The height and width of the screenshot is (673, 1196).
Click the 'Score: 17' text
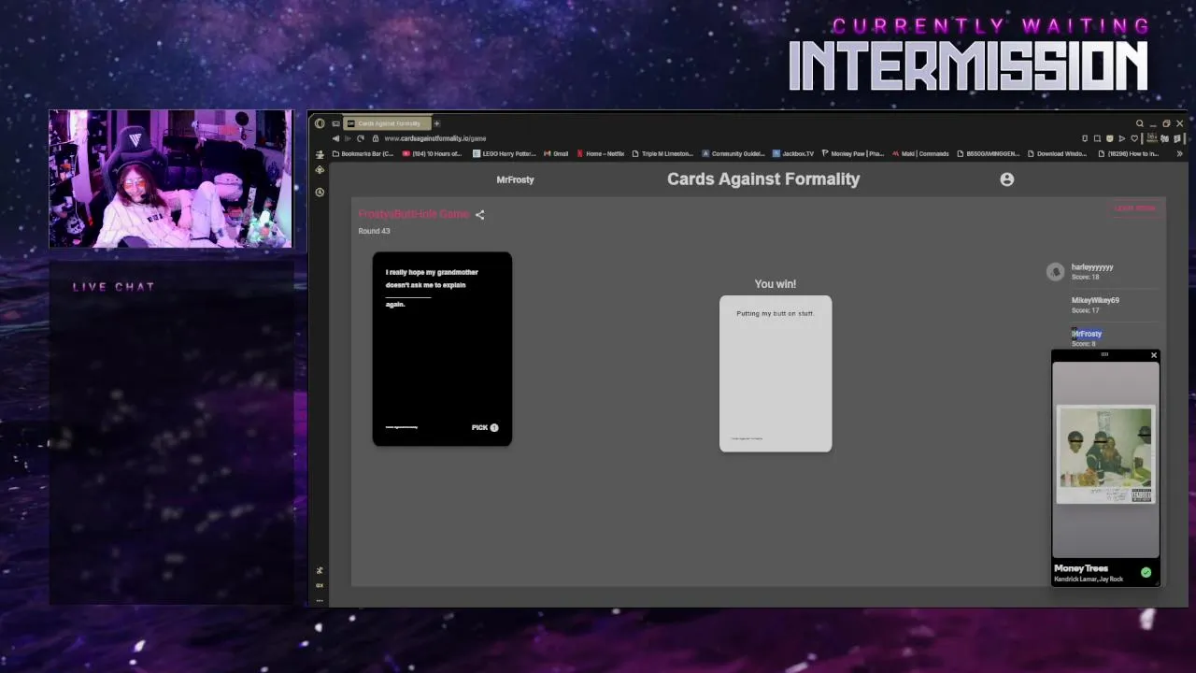point(1085,310)
